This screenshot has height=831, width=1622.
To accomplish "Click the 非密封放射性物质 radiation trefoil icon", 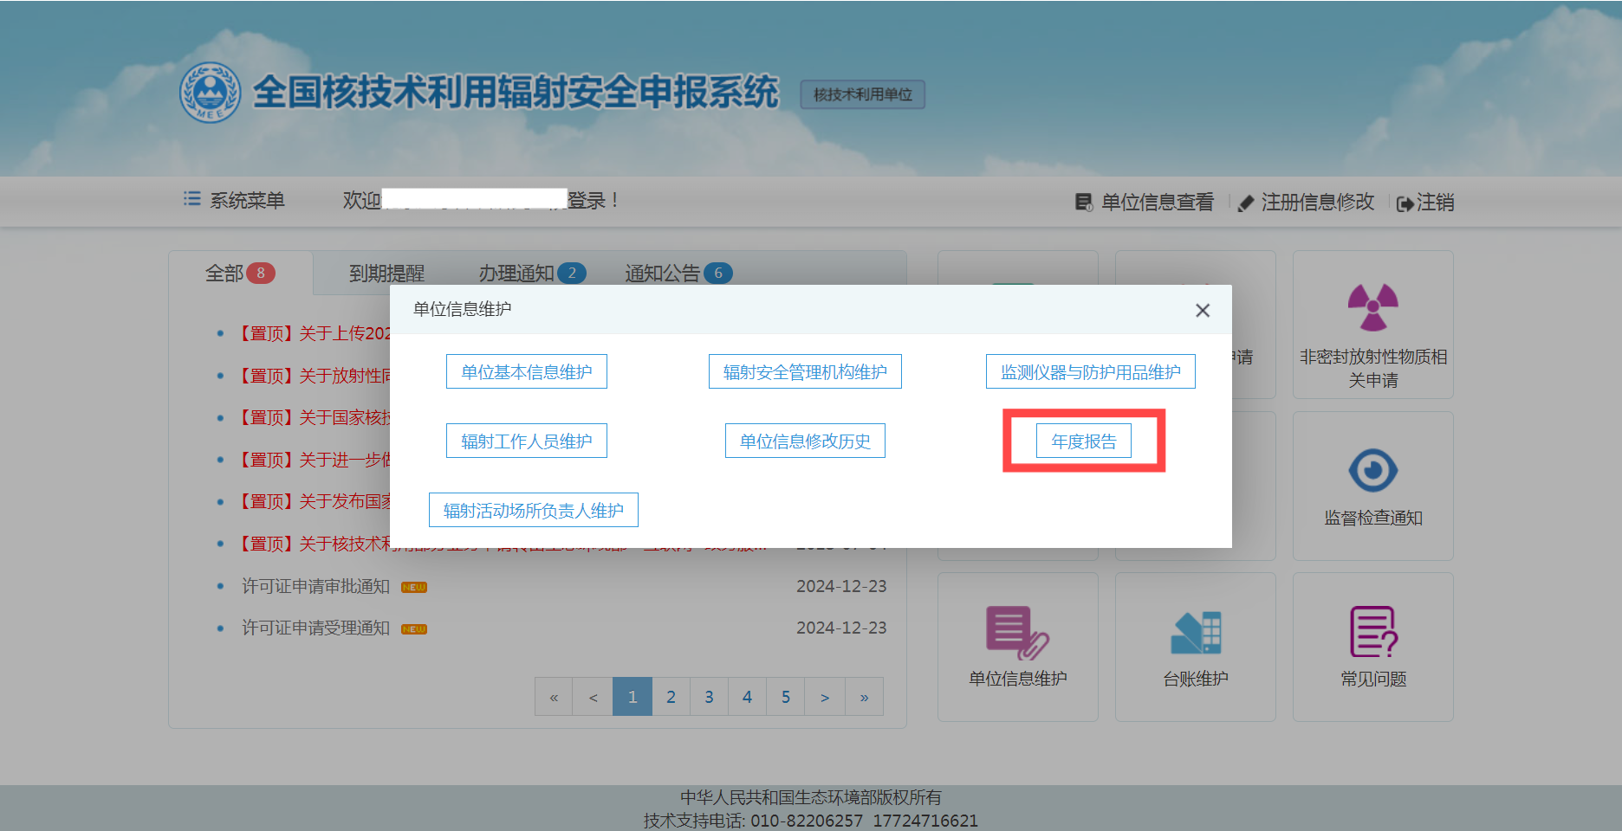I will pos(1372,307).
